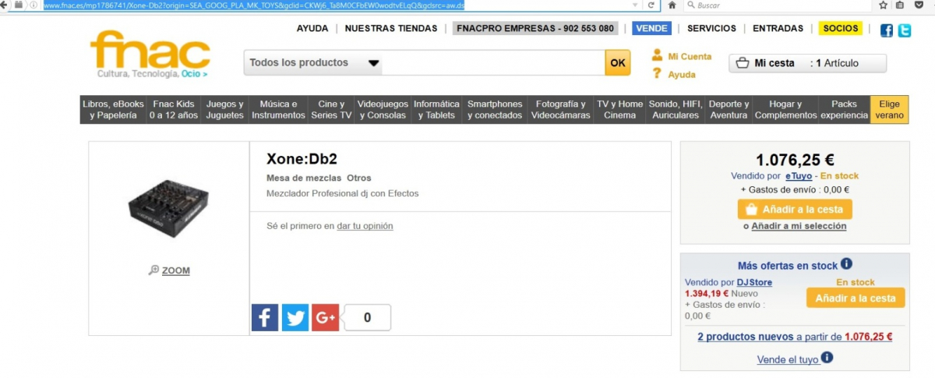This screenshot has width=935, height=378.
Task: Select TV y Home Cinema category
Action: tap(619, 110)
